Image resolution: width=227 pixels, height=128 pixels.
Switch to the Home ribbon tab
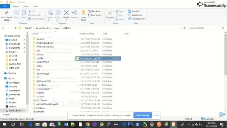[x=15, y=6]
